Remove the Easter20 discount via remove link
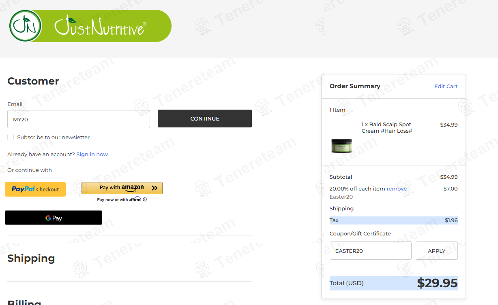The height and width of the screenshot is (305, 498). tap(397, 189)
